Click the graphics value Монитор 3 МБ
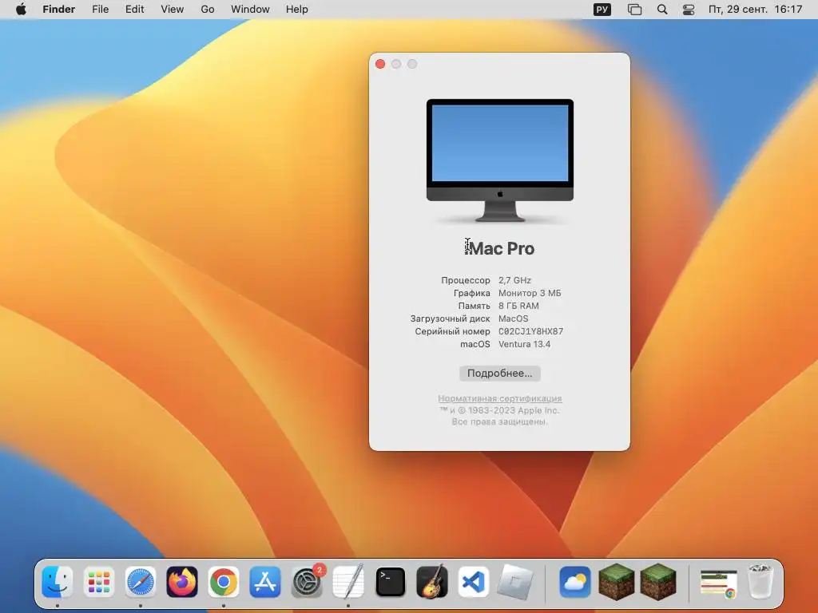The width and height of the screenshot is (818, 613). point(530,293)
